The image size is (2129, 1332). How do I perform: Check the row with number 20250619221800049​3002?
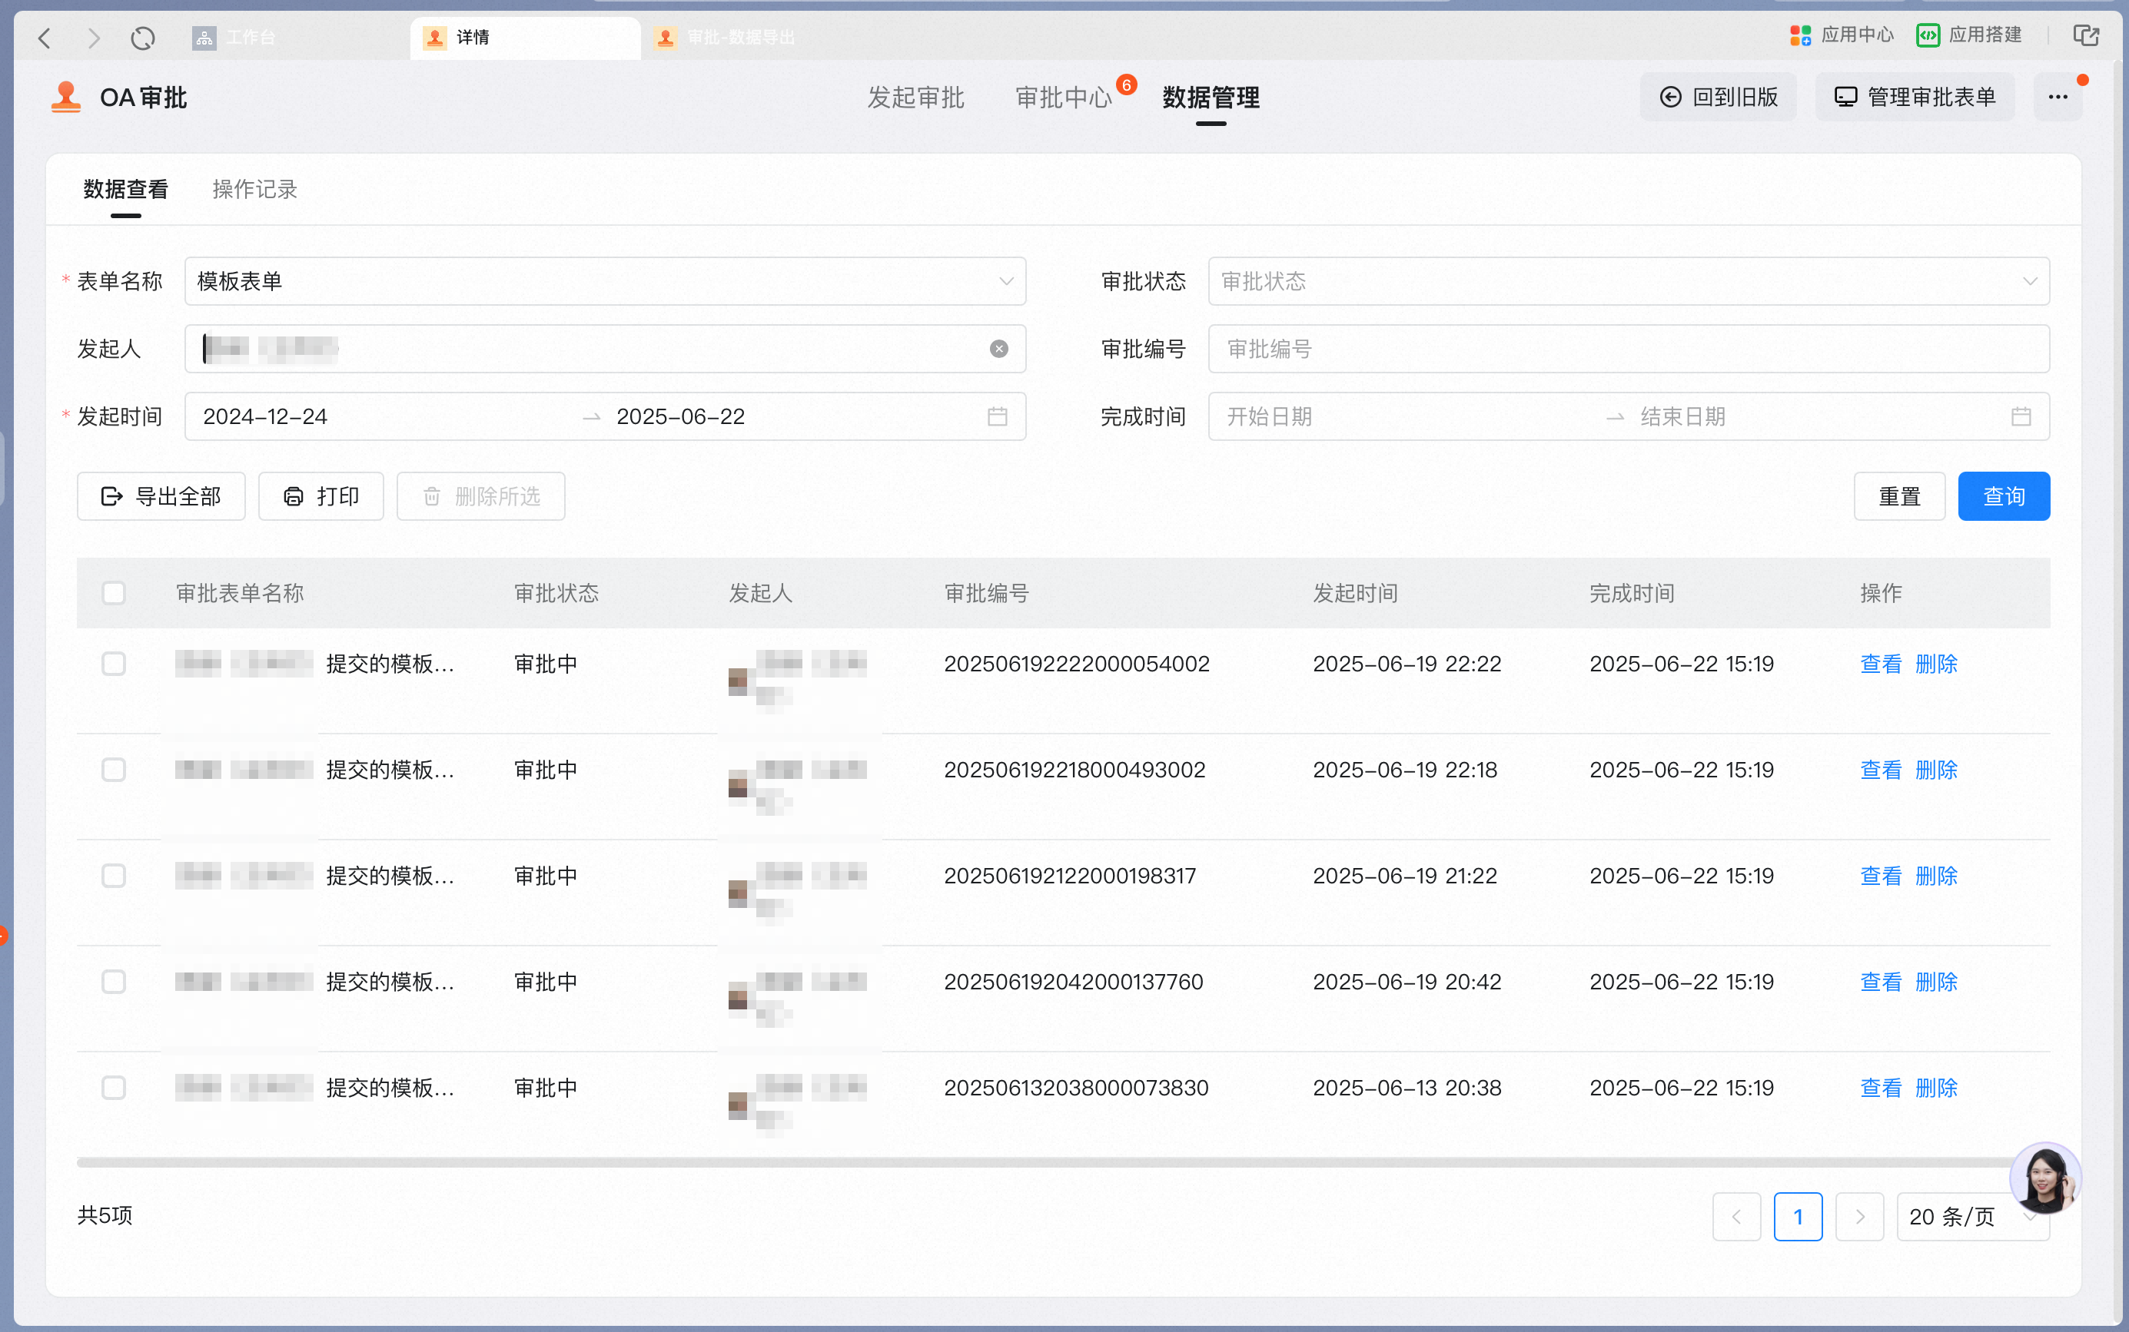pos(114,770)
